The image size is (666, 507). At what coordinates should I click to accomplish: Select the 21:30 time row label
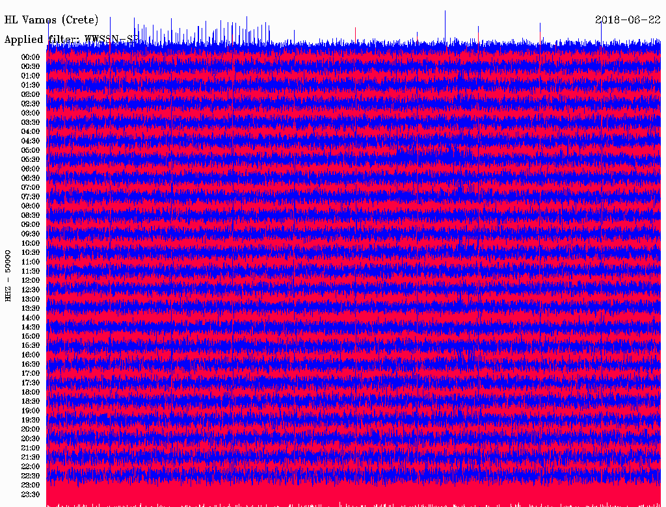[x=30, y=458]
